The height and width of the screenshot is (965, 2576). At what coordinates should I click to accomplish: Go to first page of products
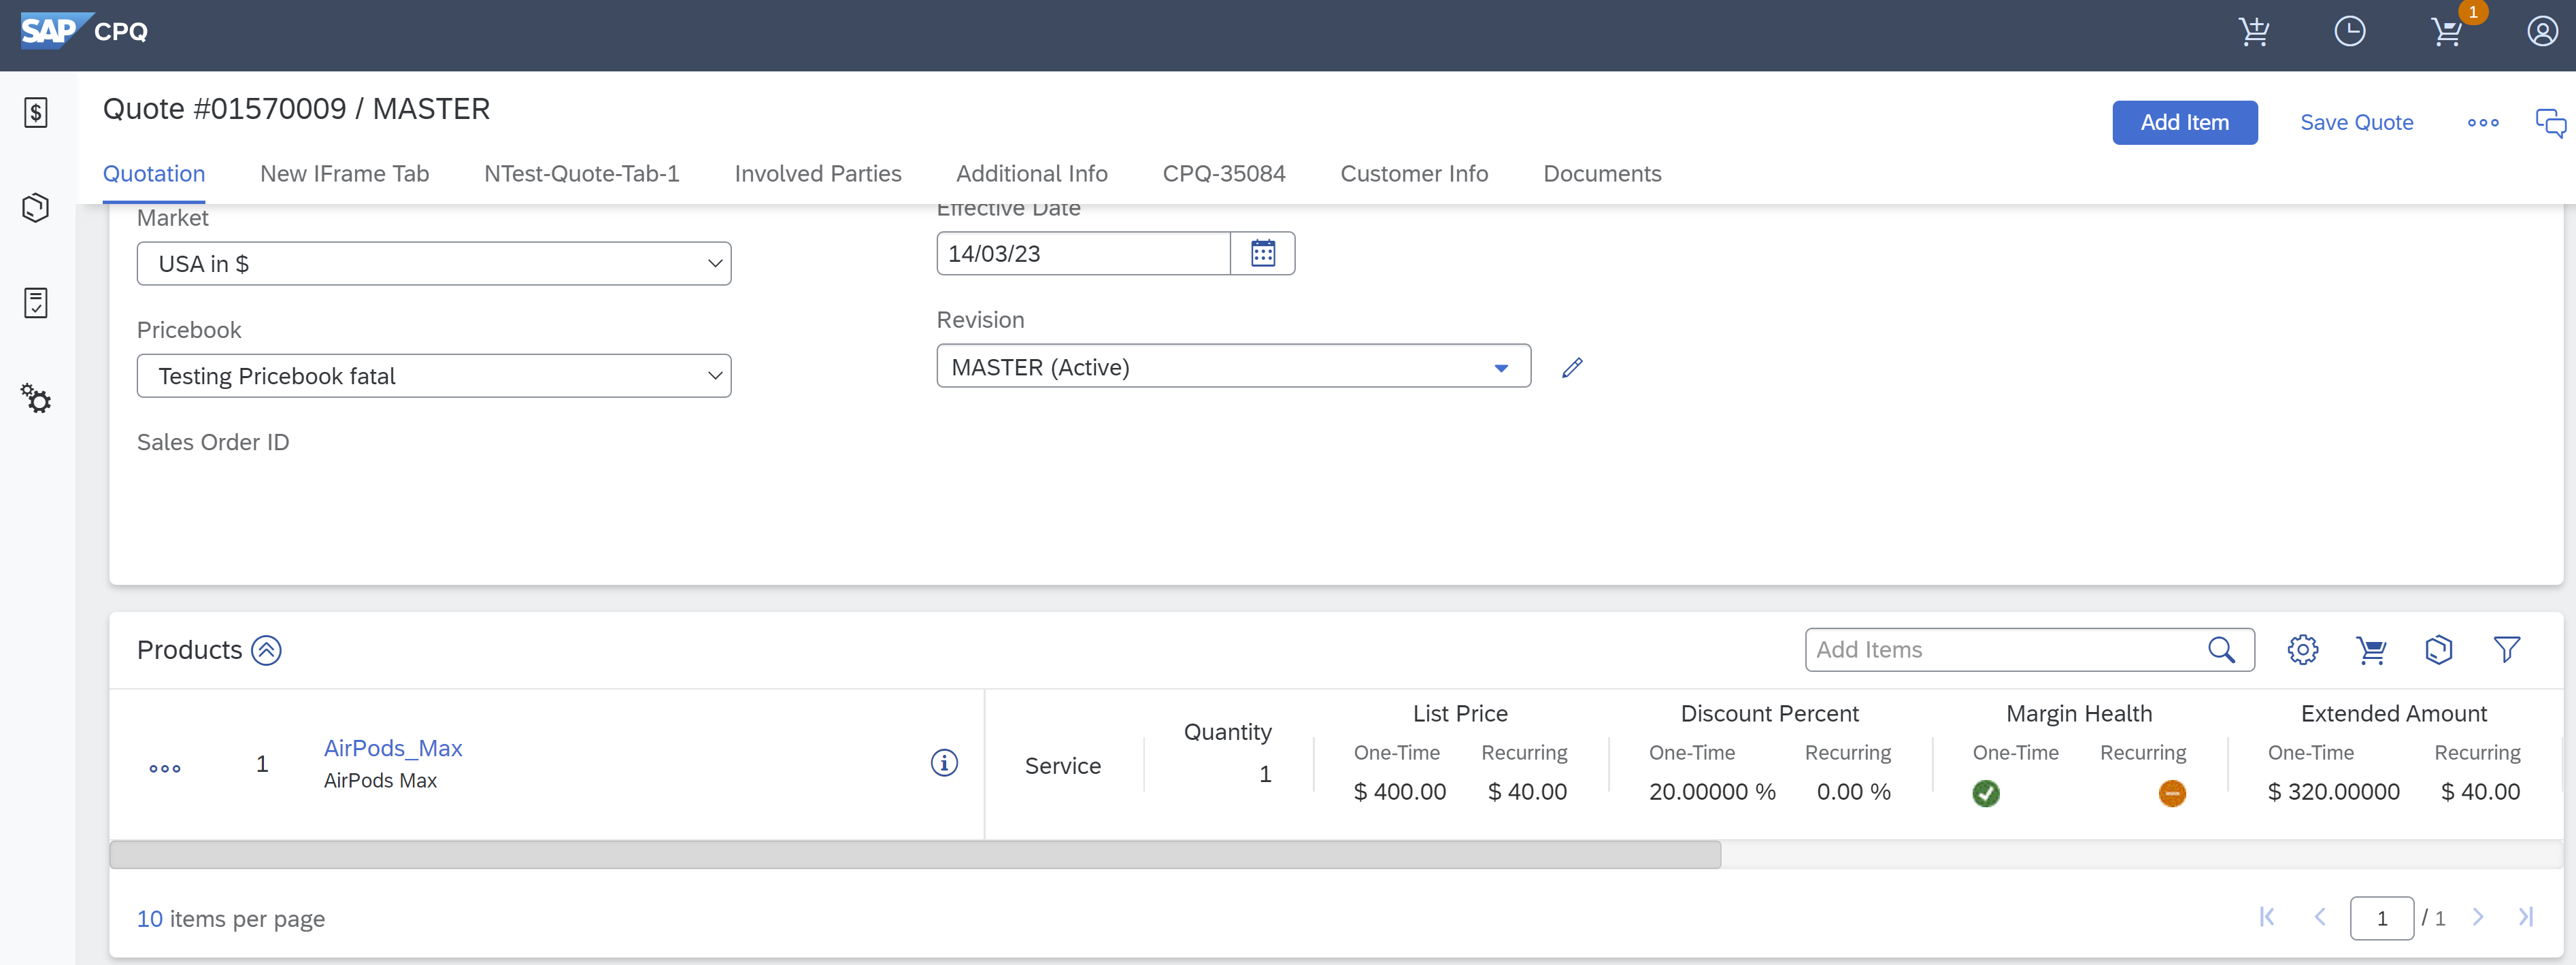coord(2267,917)
